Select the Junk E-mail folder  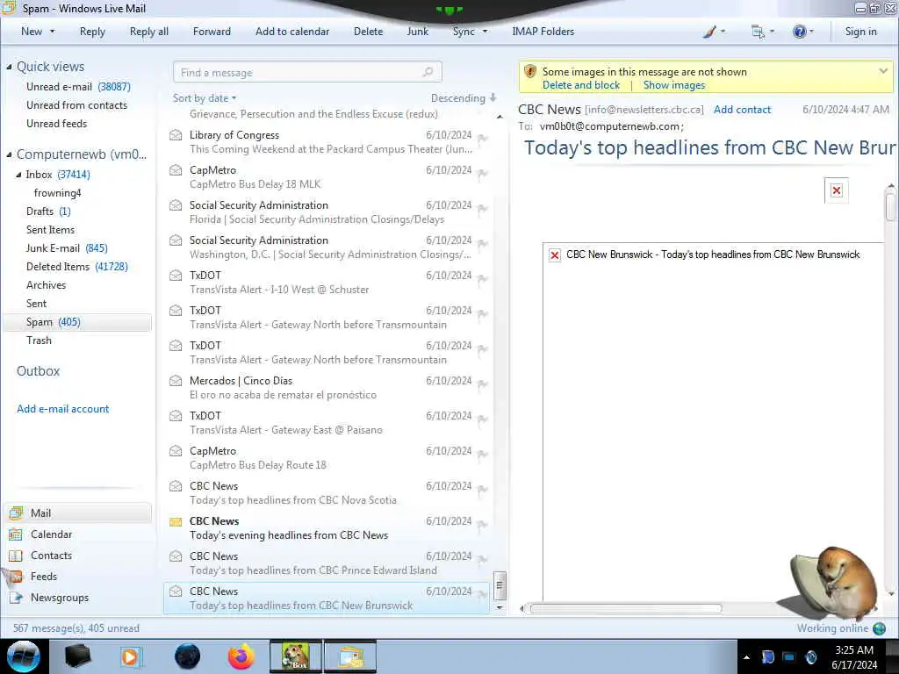click(x=67, y=248)
